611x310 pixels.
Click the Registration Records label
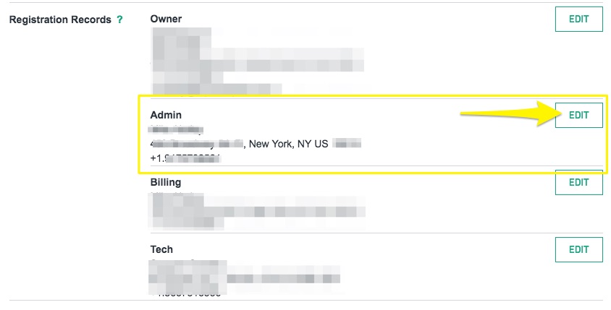tap(59, 20)
